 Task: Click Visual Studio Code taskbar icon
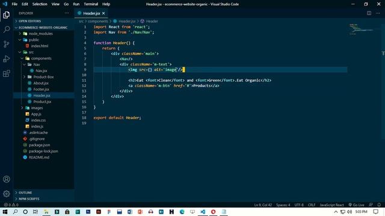tap(203, 212)
